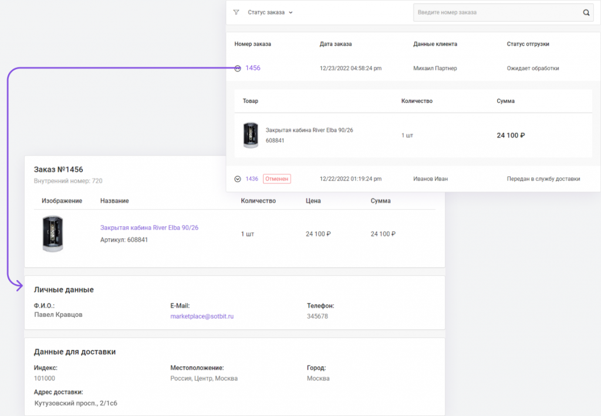Click location Россия, Центр, Москва
Image resolution: width=601 pixels, height=416 pixels.
(204, 379)
